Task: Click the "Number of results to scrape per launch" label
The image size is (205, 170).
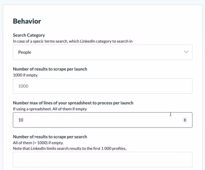Action: (50, 69)
